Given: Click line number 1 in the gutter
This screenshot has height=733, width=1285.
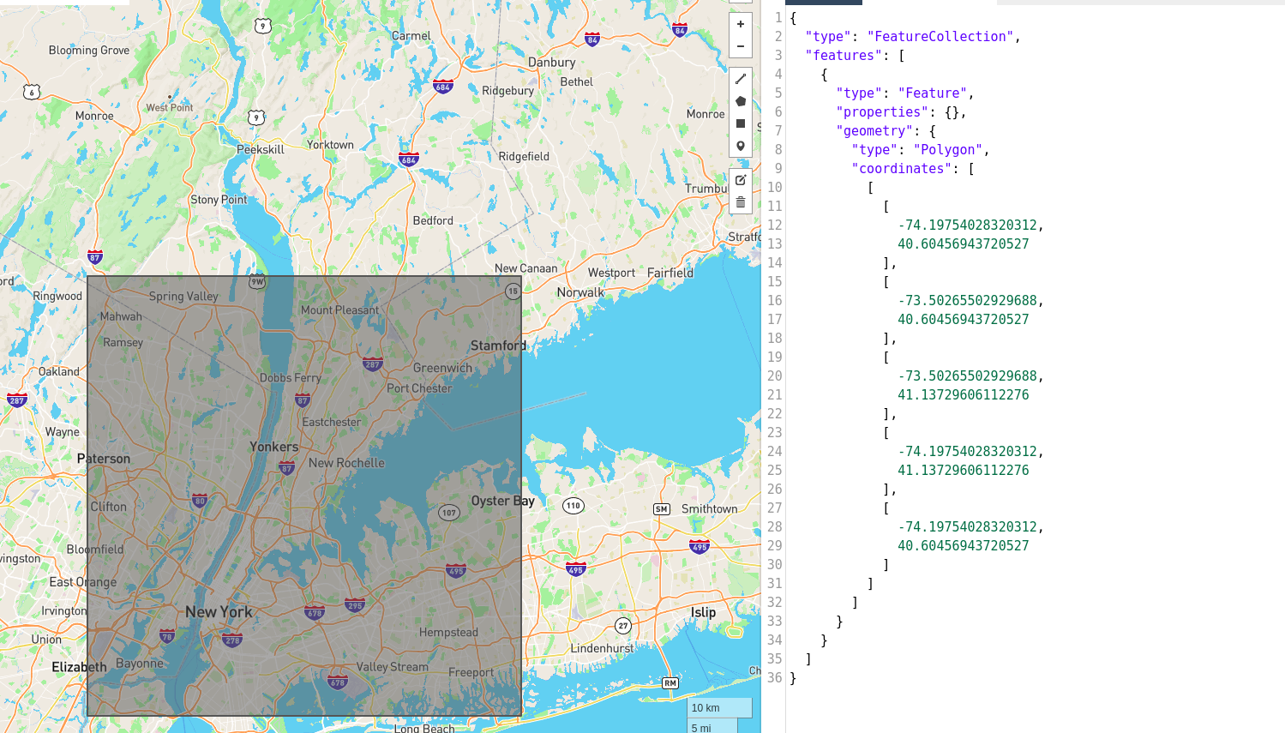Looking at the screenshot, I should (778, 18).
